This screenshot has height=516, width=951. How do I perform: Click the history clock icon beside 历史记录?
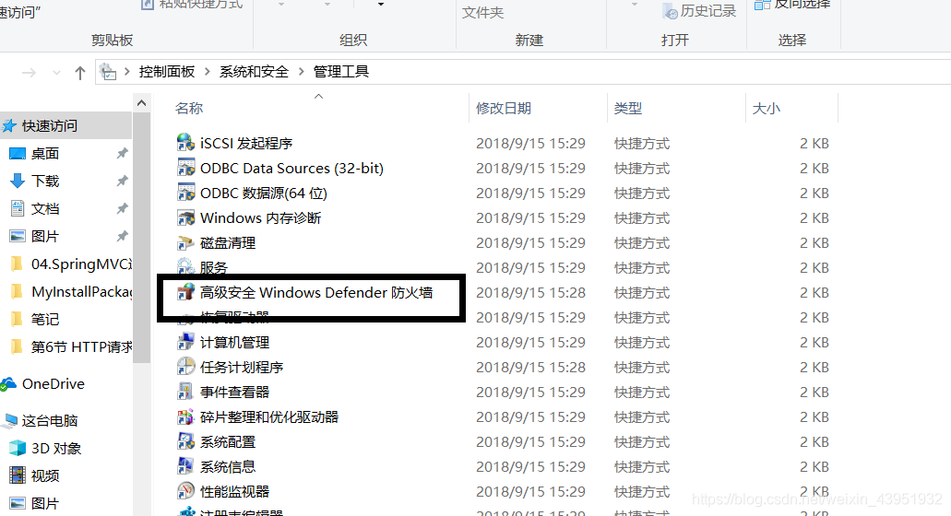click(x=671, y=11)
